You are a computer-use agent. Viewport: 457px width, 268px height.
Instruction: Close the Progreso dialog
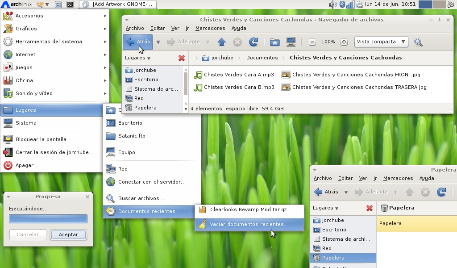pos(87,197)
